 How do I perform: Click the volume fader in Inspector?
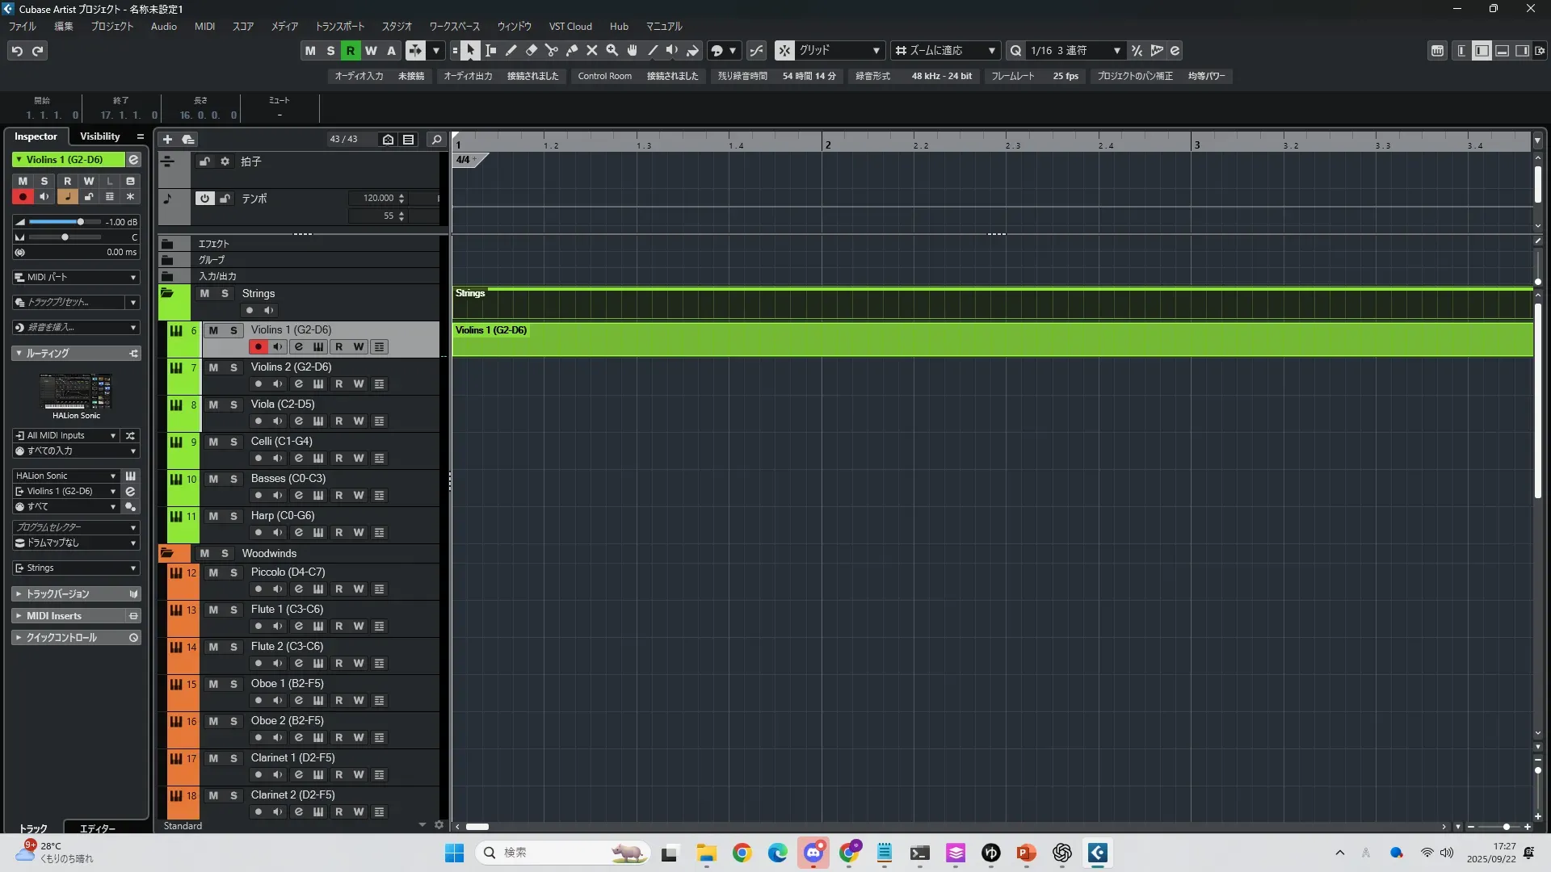point(80,222)
